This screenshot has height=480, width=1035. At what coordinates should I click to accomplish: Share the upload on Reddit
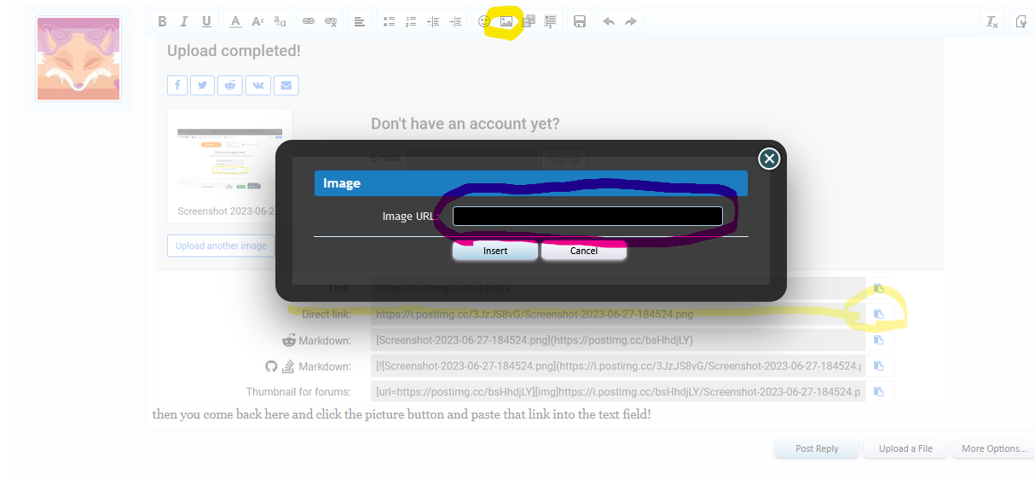230,85
